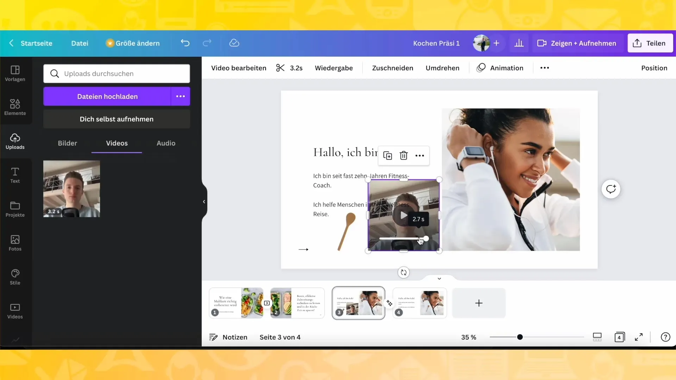The width and height of the screenshot is (676, 380).
Task: Click the Elemente panel icon in sidebar
Action: point(15,107)
